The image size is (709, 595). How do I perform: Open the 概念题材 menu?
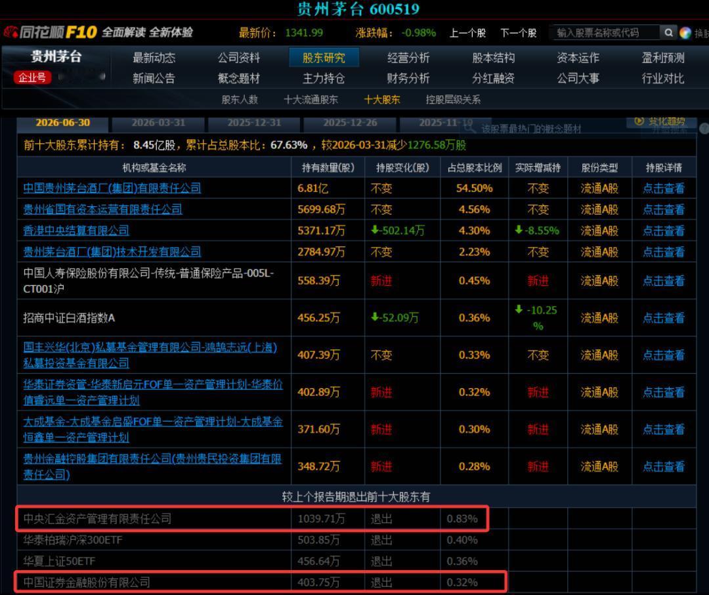pos(239,78)
